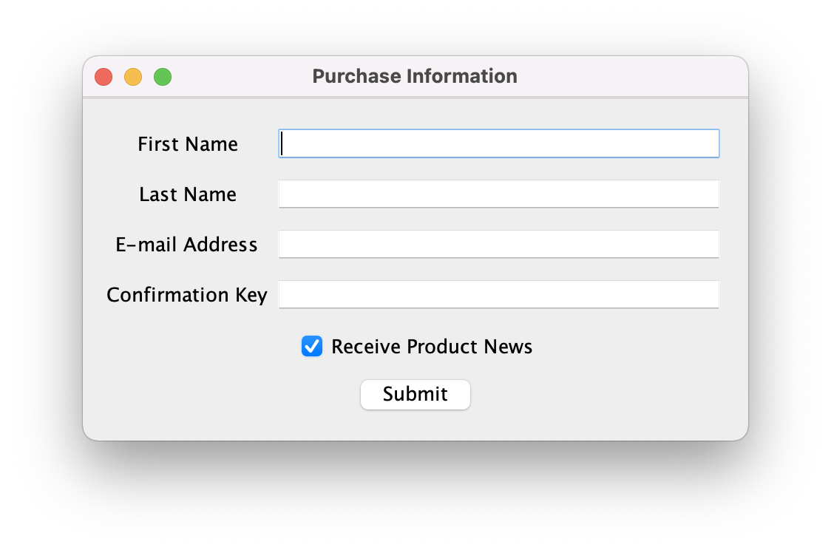This screenshot has width=831, height=550.
Task: Select the E-mail Address input box
Action: point(498,244)
